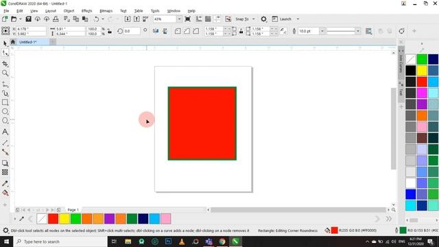
Task: Choose the scalloped corner style
Action: tap(187, 31)
